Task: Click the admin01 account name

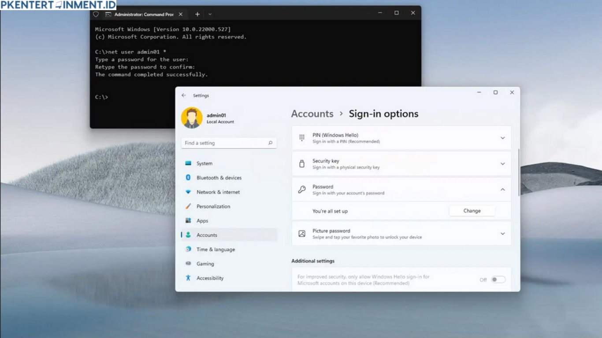Action: pos(216,115)
